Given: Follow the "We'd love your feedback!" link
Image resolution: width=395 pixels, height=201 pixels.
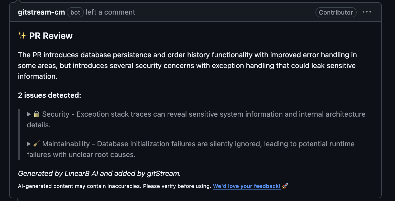Looking at the screenshot, I should point(247,186).
